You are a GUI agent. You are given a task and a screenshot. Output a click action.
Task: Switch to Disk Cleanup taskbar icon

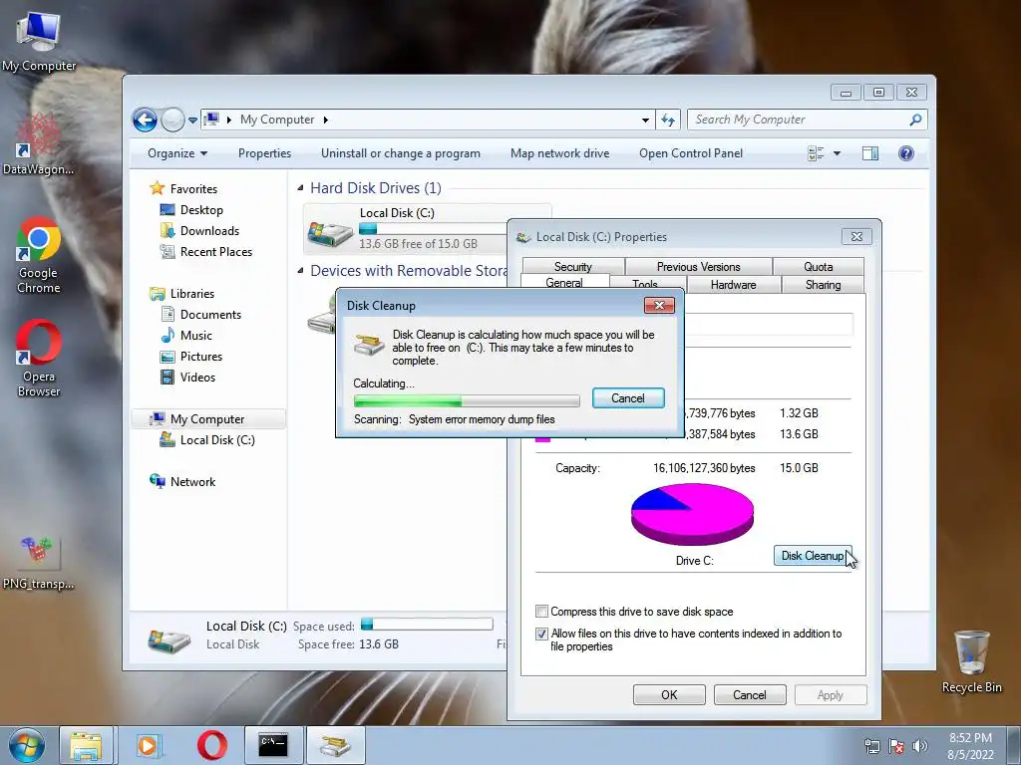(335, 745)
